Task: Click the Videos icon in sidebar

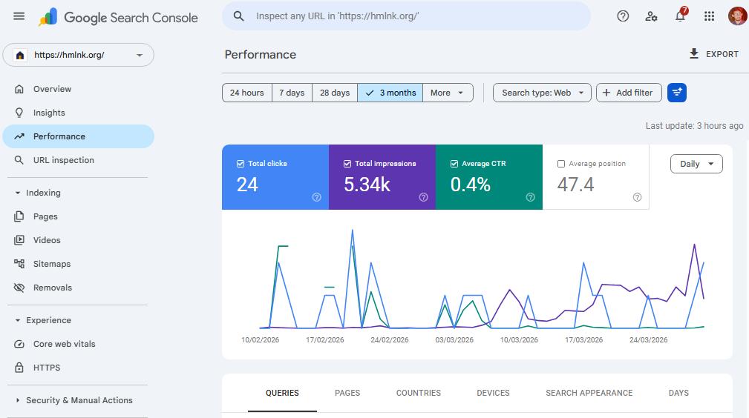Action: pyautogui.click(x=19, y=240)
